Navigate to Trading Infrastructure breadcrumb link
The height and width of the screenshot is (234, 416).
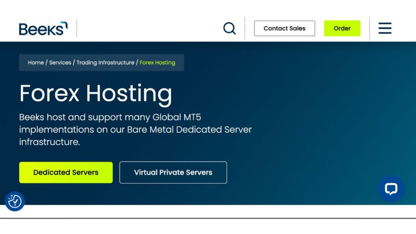tap(105, 63)
